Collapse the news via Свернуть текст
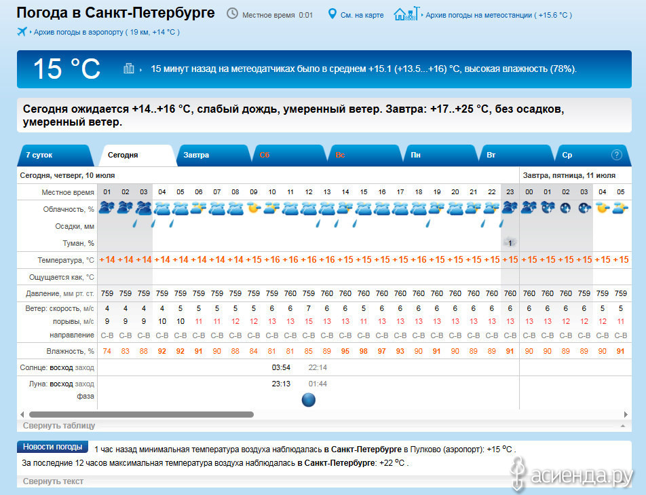Screen dimensions: 646x495 coord(53,481)
